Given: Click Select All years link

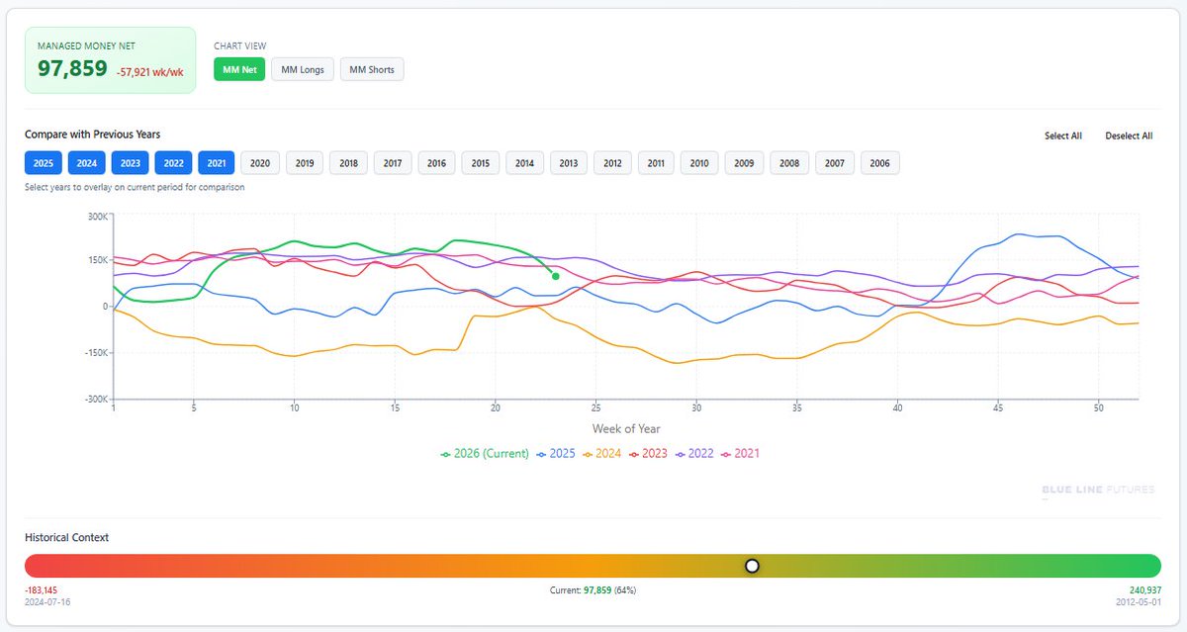Looking at the screenshot, I should pyautogui.click(x=1063, y=135).
